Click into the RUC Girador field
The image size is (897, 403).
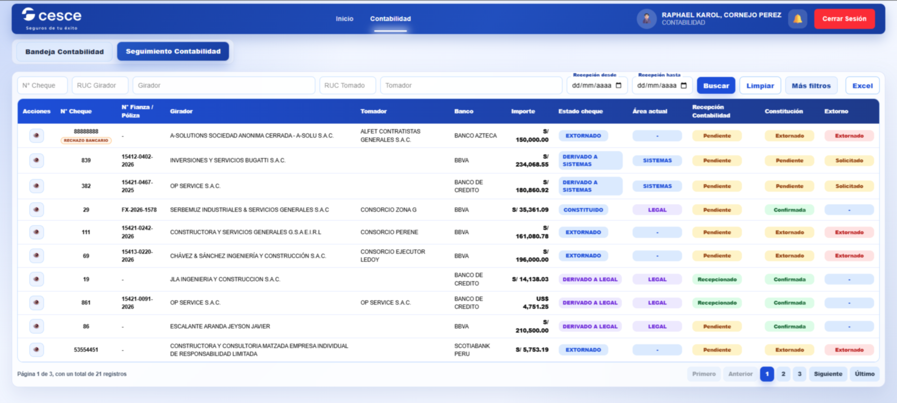click(100, 85)
